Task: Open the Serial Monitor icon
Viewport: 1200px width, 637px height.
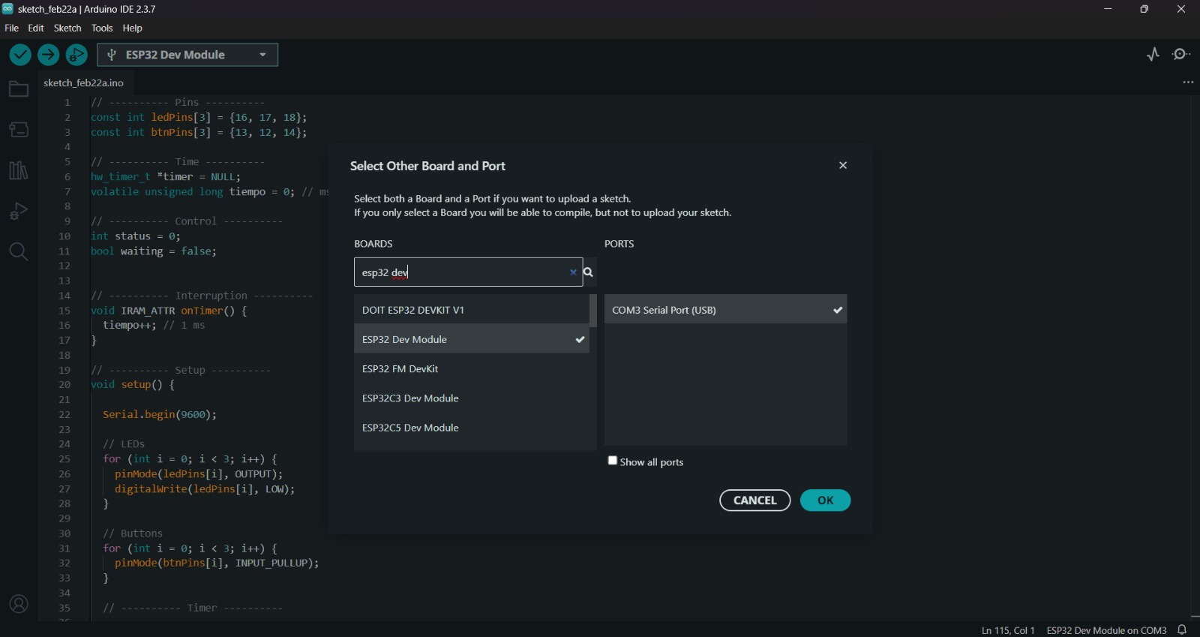Action: click(x=1182, y=55)
